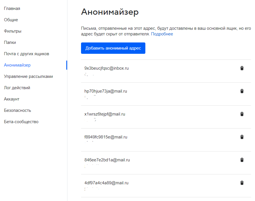Open the "Подробнее" link

(x=162, y=34)
